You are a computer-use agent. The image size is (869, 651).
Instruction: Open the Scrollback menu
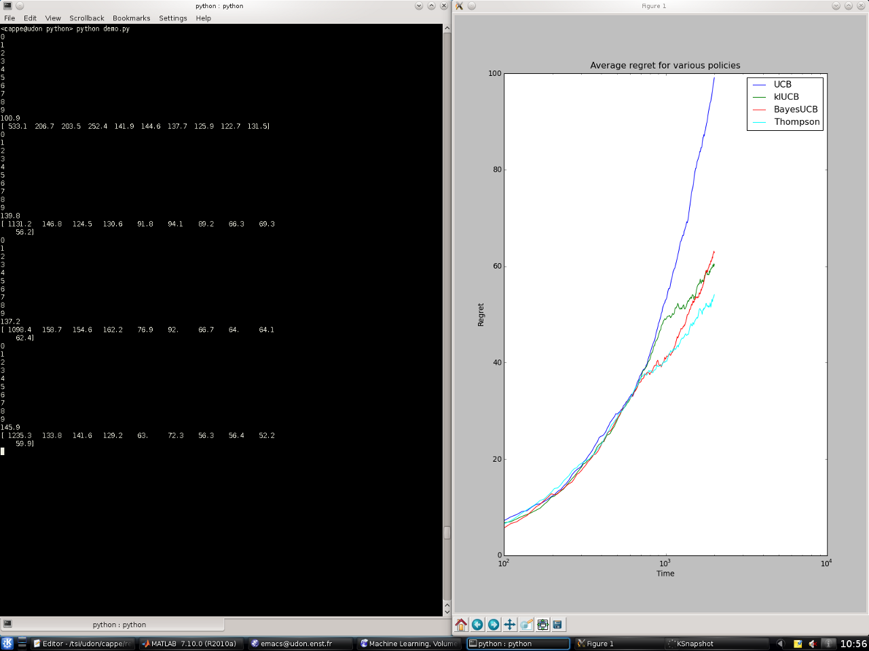pyautogui.click(x=87, y=18)
